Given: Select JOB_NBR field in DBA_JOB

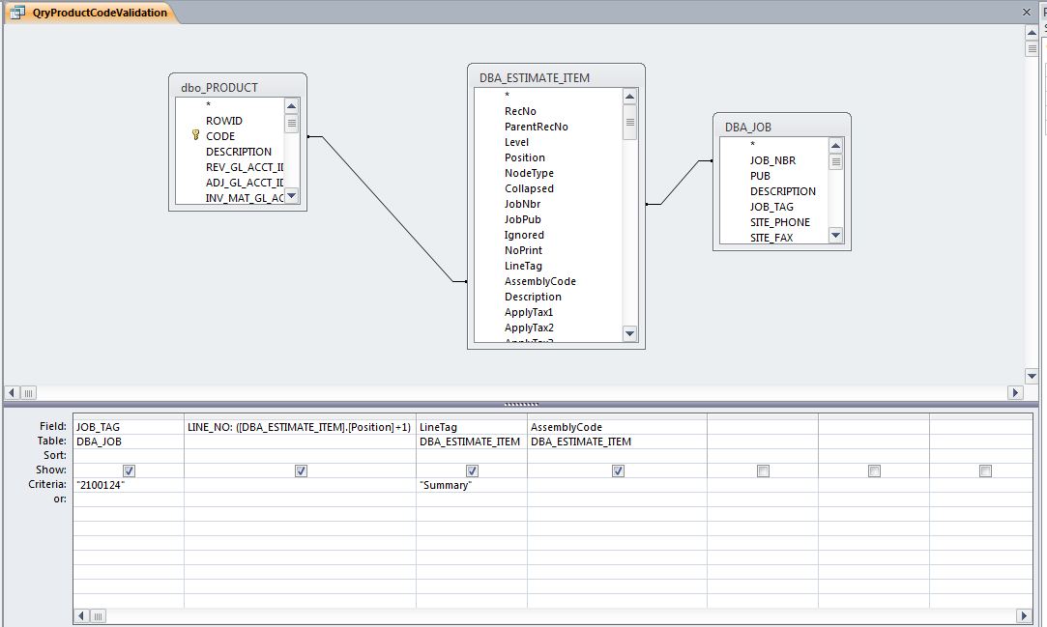Looking at the screenshot, I should [x=772, y=160].
